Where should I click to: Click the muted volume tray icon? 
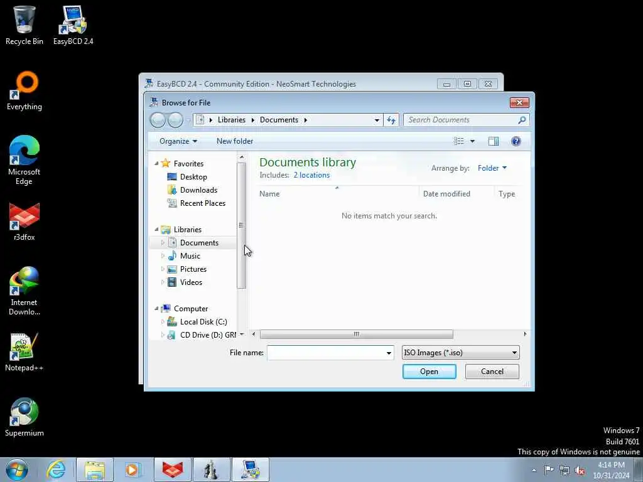pyautogui.click(x=580, y=471)
